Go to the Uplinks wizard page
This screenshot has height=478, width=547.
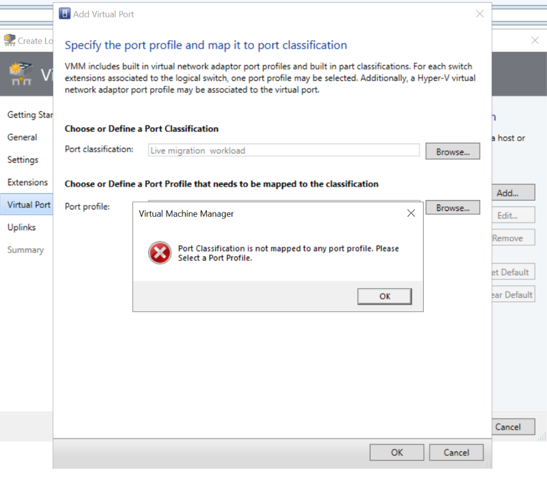(x=21, y=227)
